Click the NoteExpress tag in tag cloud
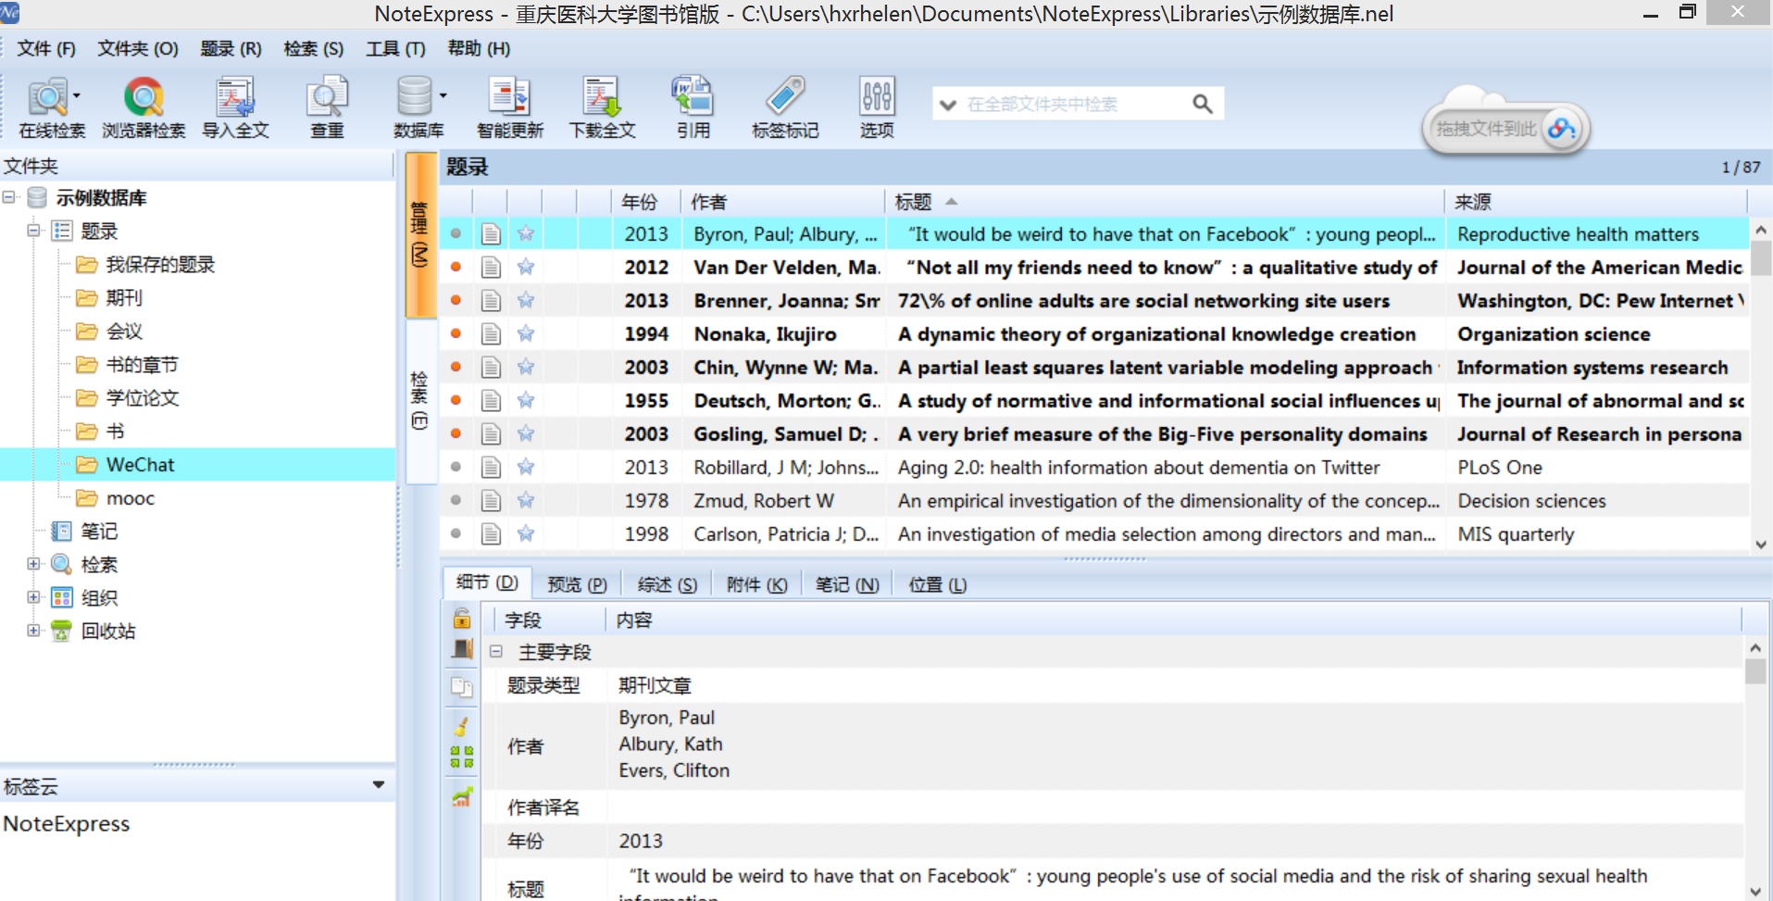The width and height of the screenshot is (1773, 901). point(67,824)
